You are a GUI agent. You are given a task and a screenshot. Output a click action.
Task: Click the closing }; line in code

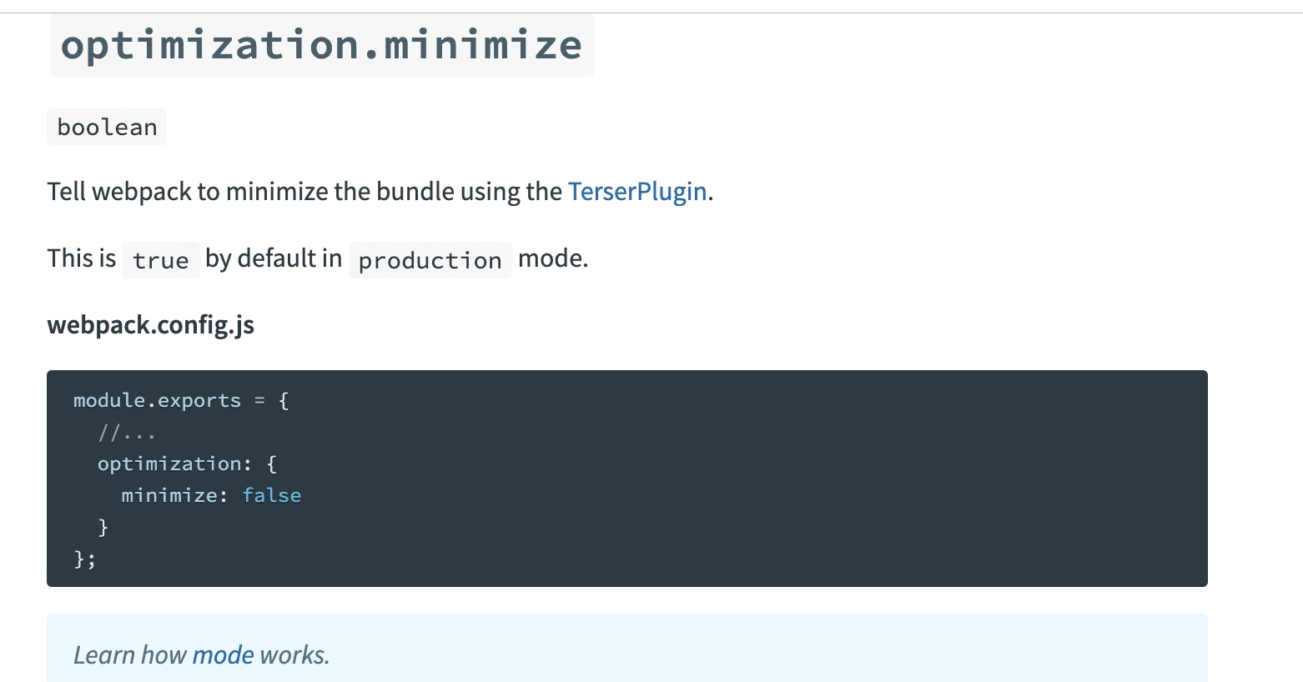click(85, 559)
